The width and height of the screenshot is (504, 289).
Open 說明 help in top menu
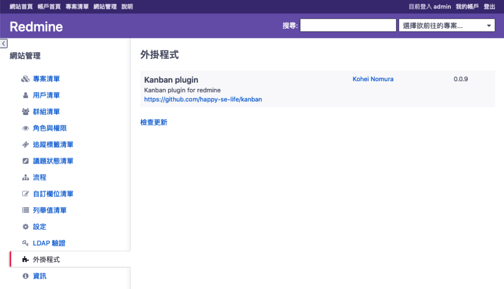click(127, 6)
